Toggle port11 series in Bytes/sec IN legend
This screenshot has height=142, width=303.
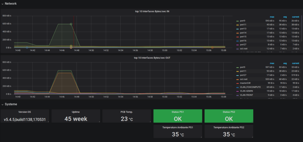pyautogui.click(x=243, y=25)
